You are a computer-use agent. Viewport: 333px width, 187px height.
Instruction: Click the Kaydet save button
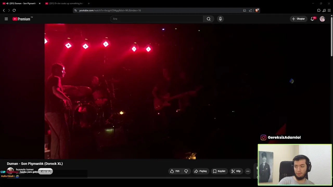(x=219, y=171)
